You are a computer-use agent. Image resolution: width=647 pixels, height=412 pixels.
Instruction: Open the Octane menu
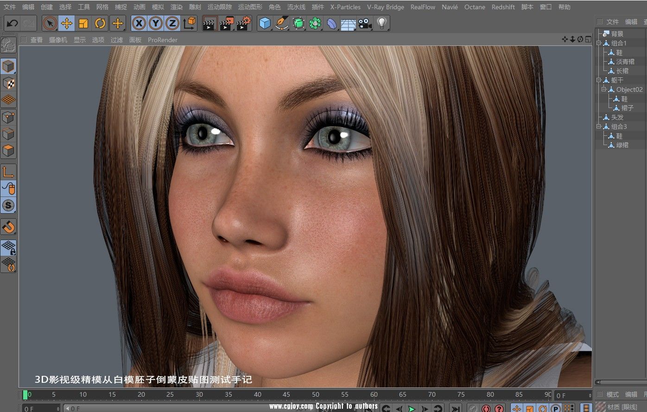tap(475, 7)
